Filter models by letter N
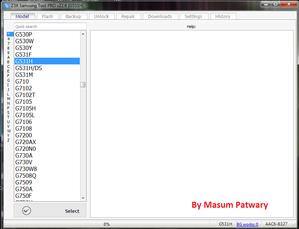Viewport: 299px width, 229px height. click(9, 103)
